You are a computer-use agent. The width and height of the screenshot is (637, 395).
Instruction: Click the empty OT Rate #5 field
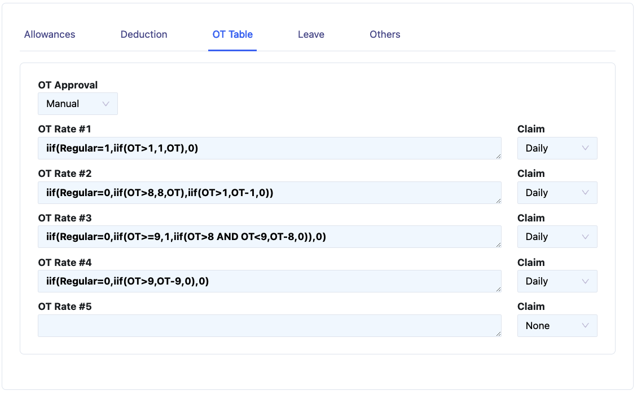click(x=269, y=326)
